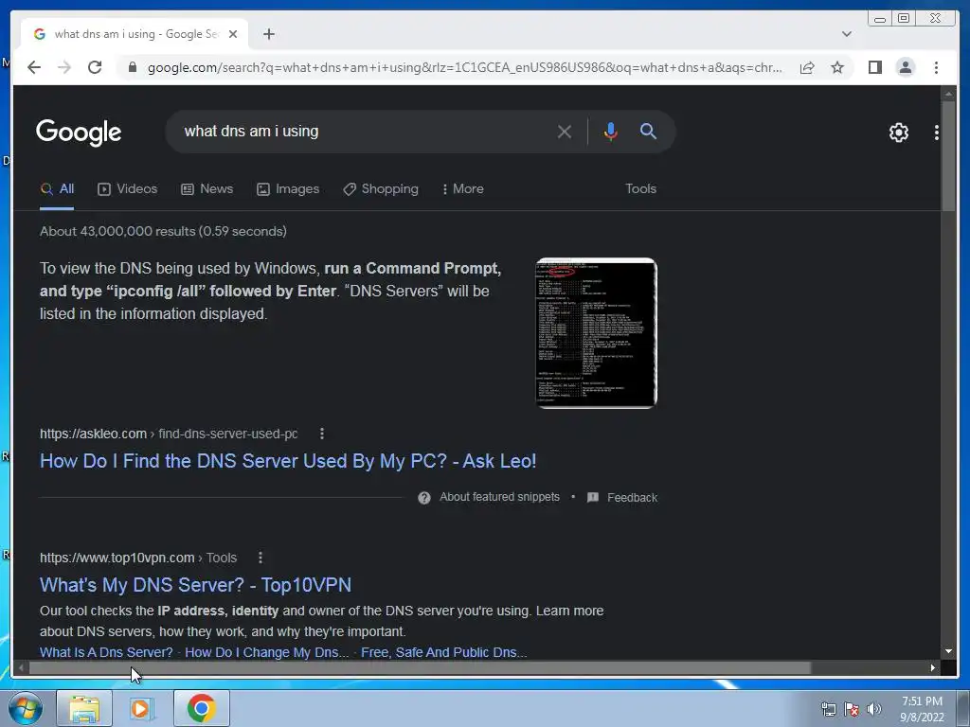This screenshot has height=727, width=970.
Task: Open network status icon in tray
Action: (828, 709)
